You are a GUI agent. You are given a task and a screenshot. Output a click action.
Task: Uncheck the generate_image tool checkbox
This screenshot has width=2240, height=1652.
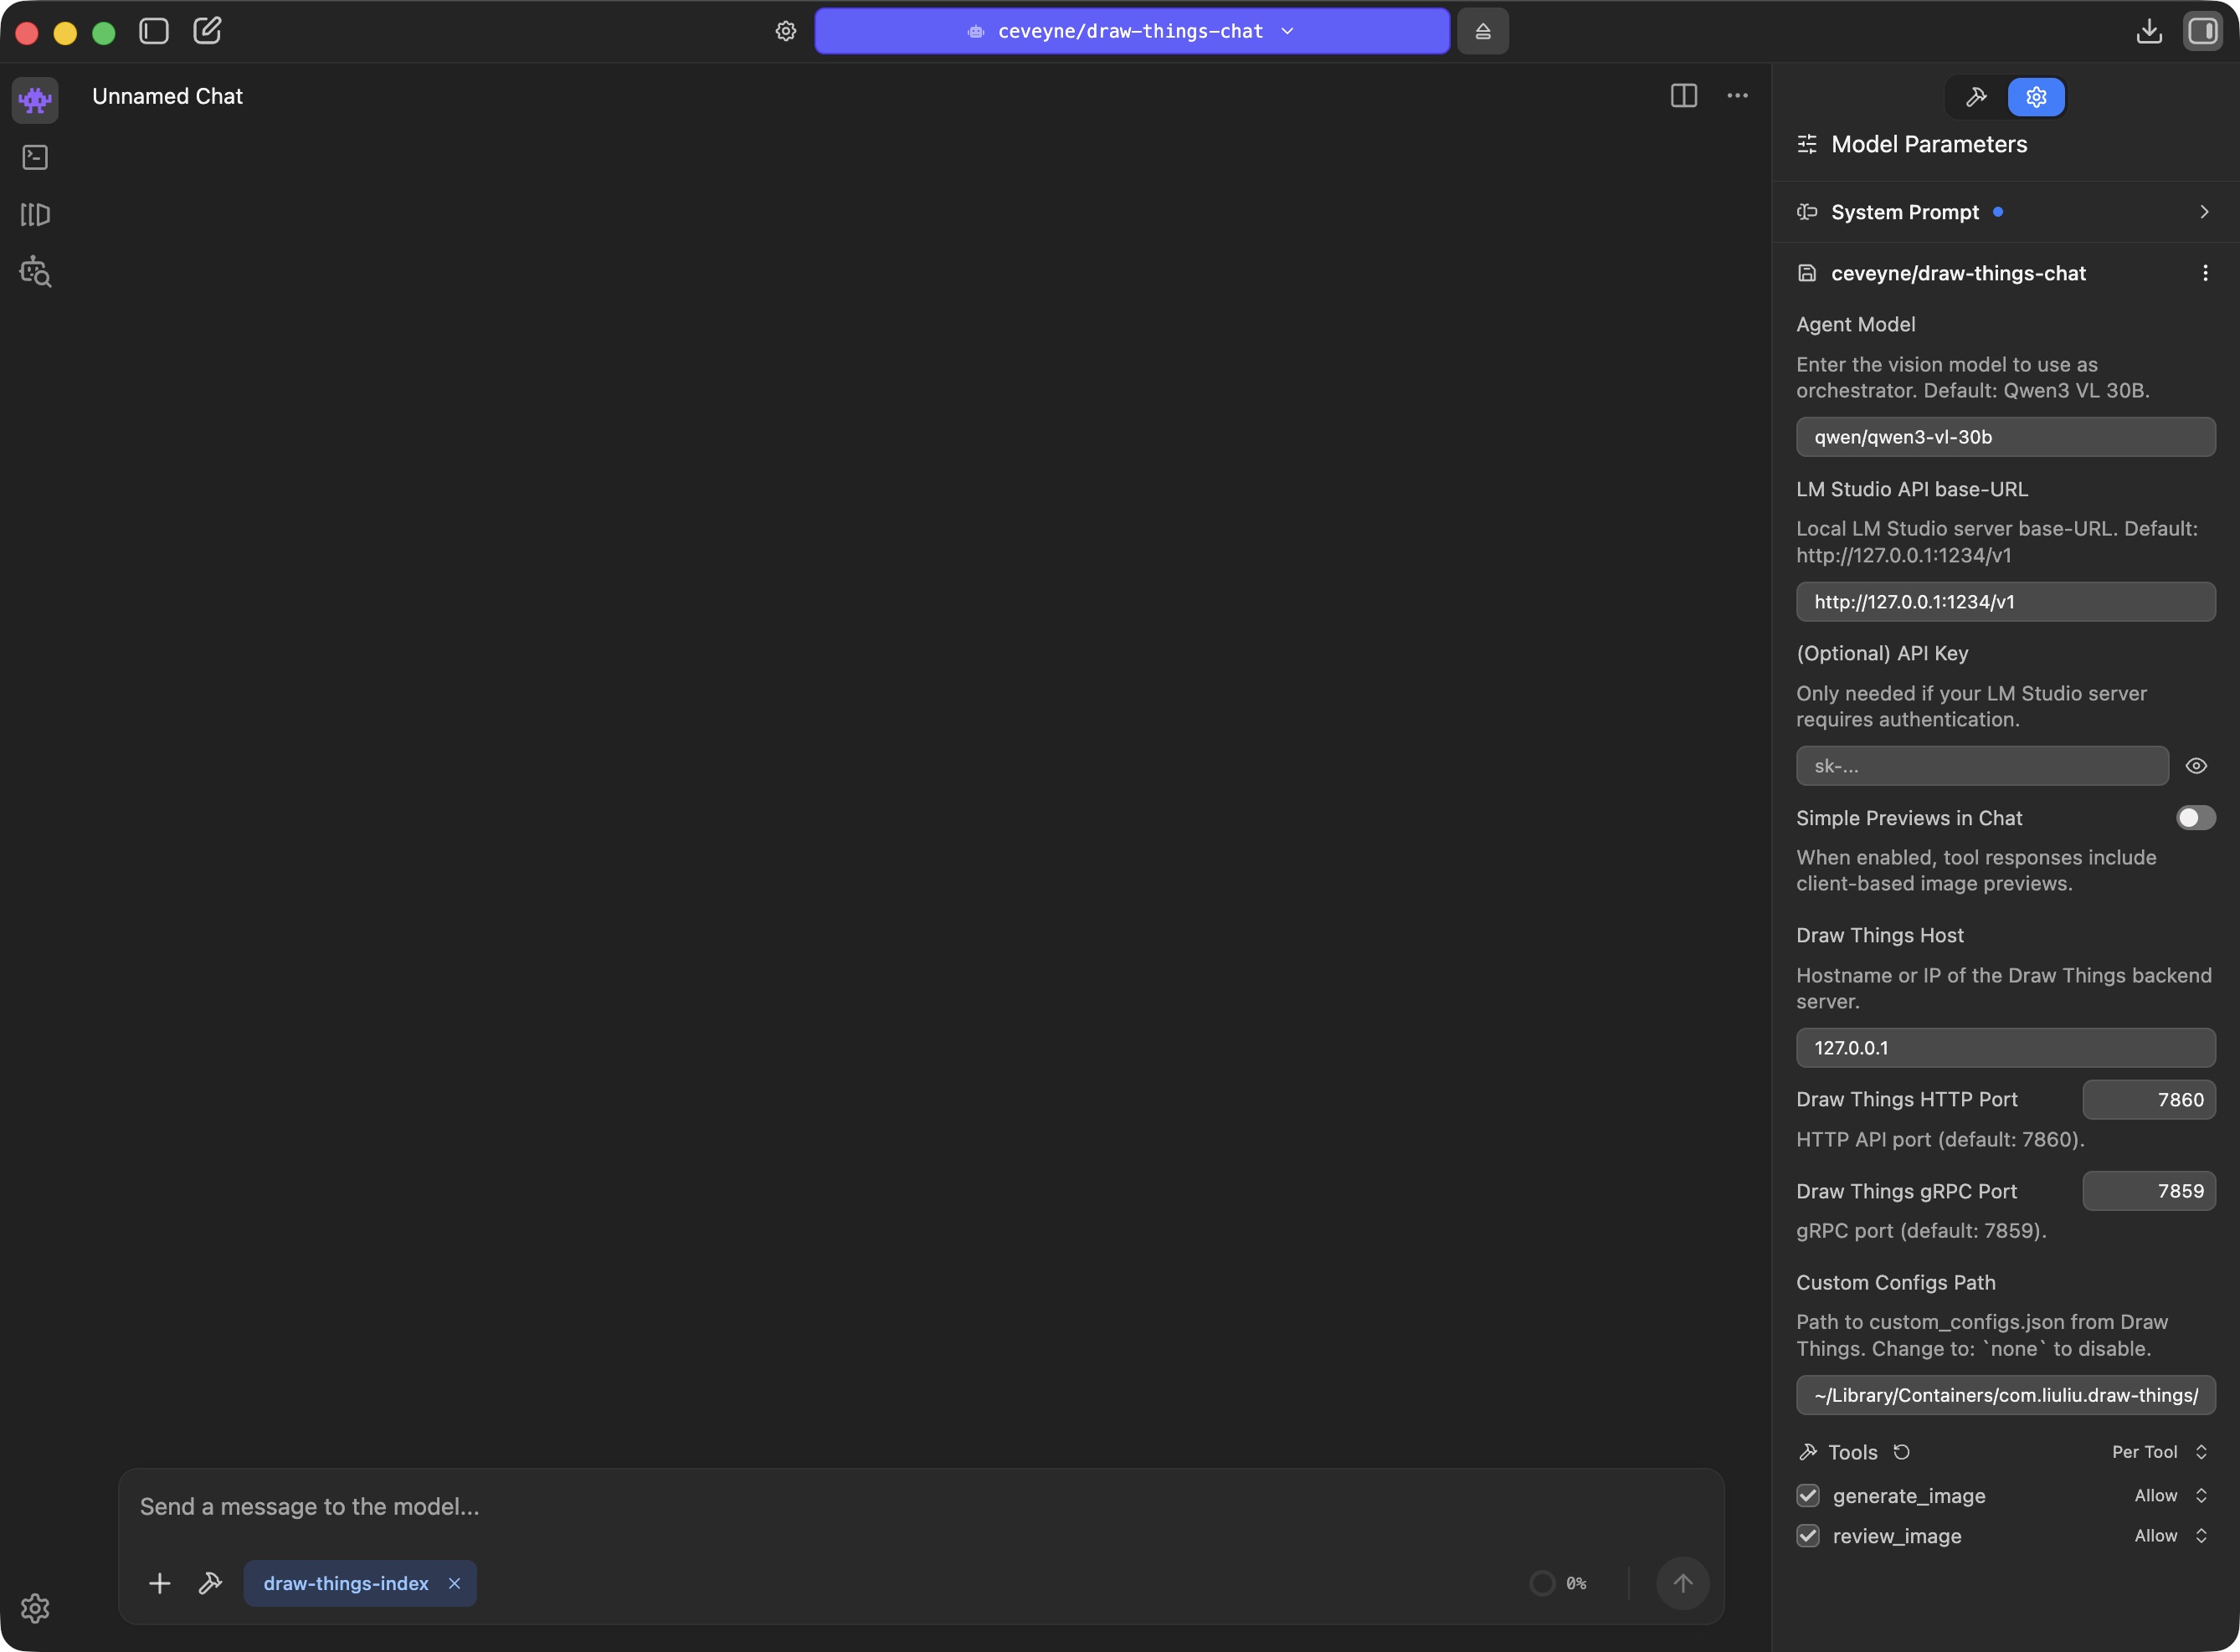coord(1808,1496)
